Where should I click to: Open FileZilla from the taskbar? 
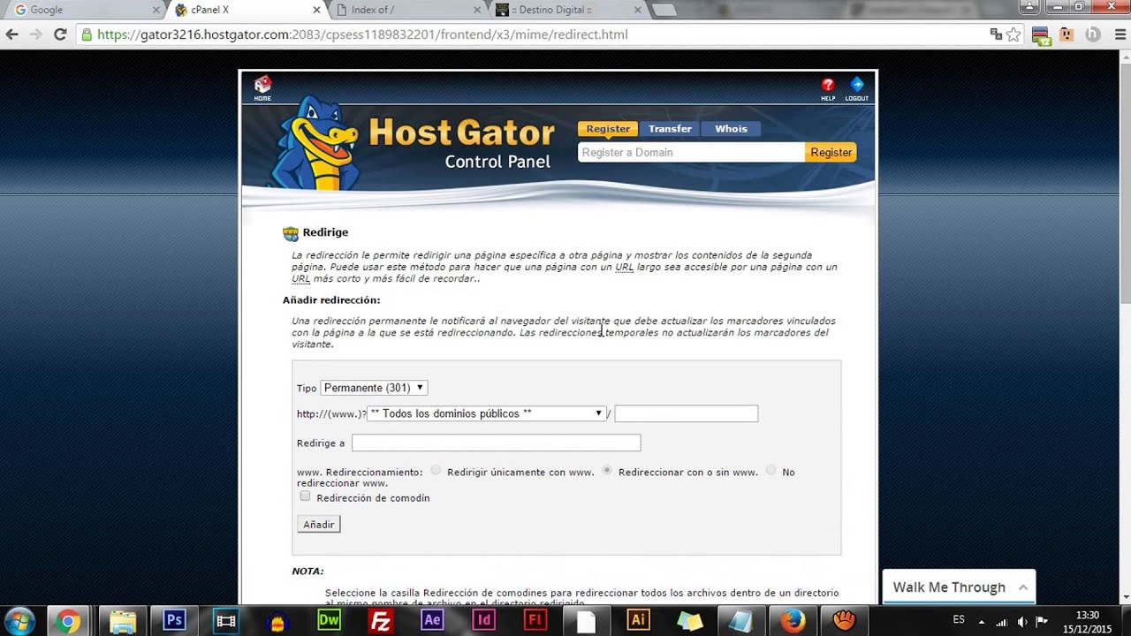click(x=381, y=620)
